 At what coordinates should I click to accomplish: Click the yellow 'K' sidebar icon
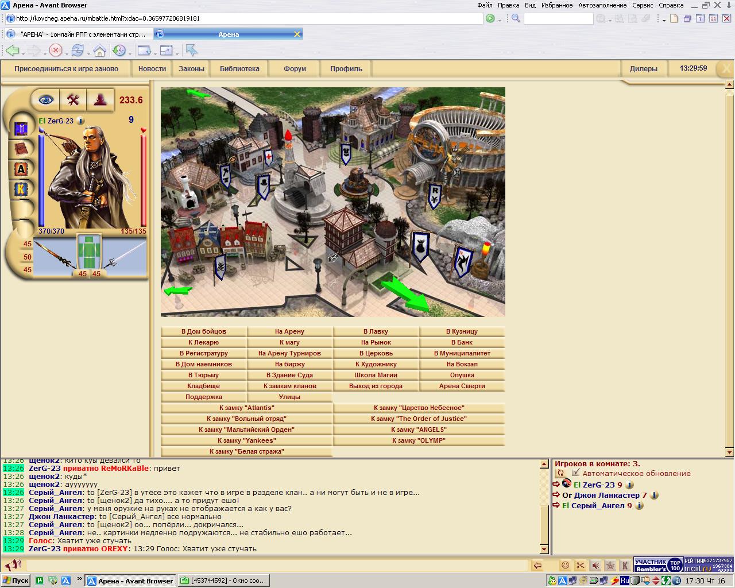[21, 189]
